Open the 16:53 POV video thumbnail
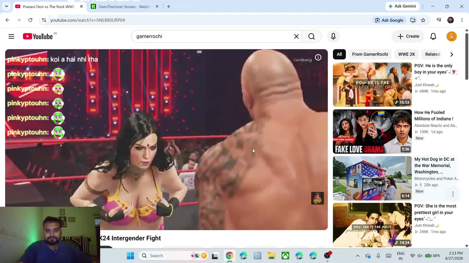This screenshot has width=469, height=263. point(372,85)
